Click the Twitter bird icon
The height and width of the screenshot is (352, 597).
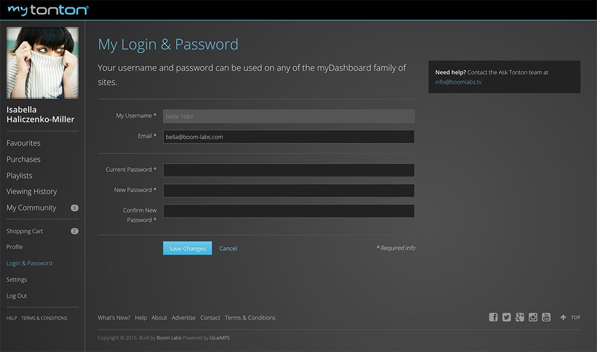point(507,317)
